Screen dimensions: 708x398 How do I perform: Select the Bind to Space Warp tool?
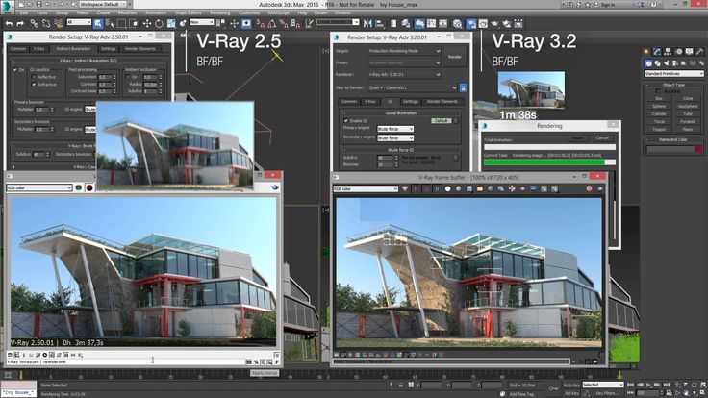(x=59, y=23)
